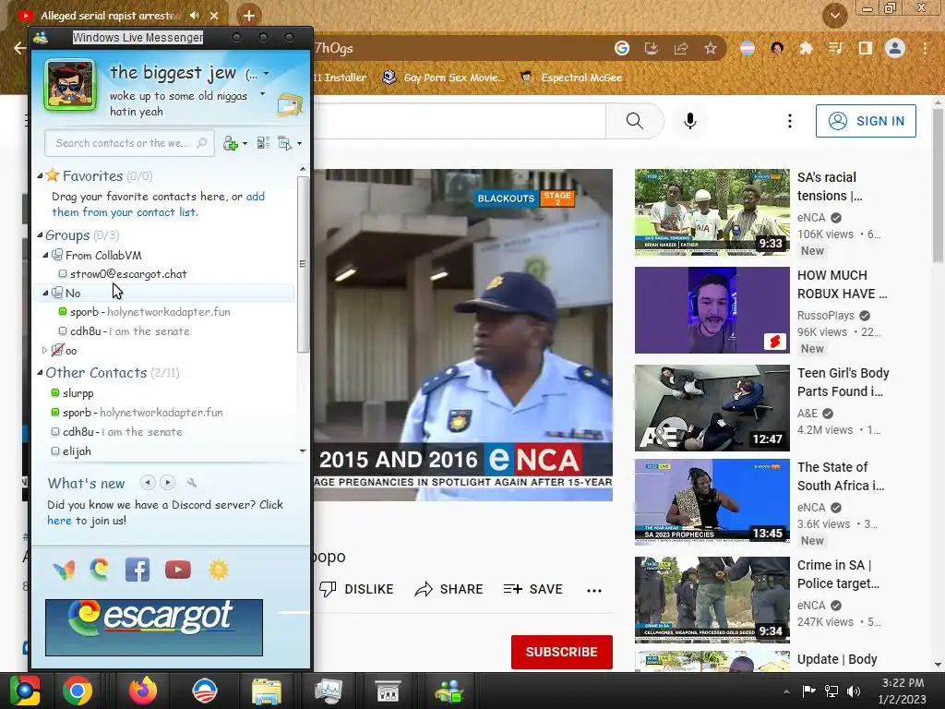
Task: Open Firefox from the taskbar
Action: click(x=143, y=691)
